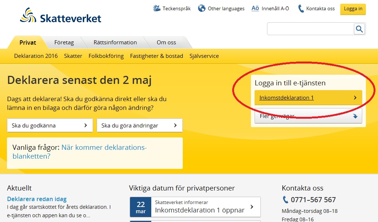The width and height of the screenshot is (378, 222).
Task: Click the AÖ index icon
Action: coord(255,8)
